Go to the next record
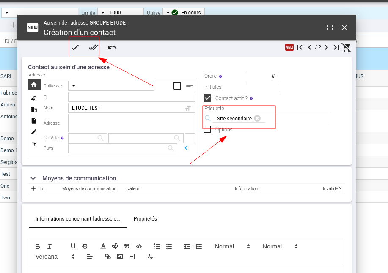Viewport: 388px width, 273px height. point(326,47)
